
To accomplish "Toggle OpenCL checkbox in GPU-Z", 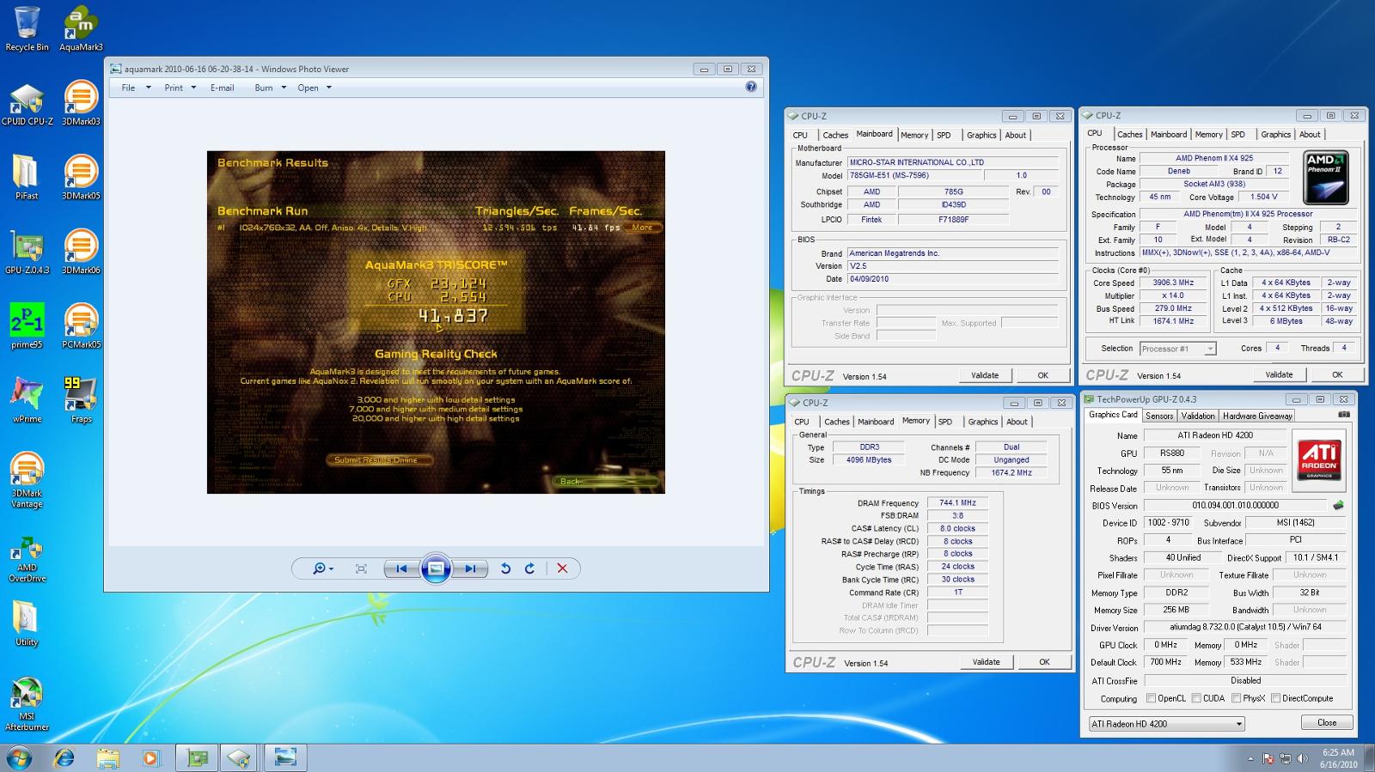I will click(1151, 698).
